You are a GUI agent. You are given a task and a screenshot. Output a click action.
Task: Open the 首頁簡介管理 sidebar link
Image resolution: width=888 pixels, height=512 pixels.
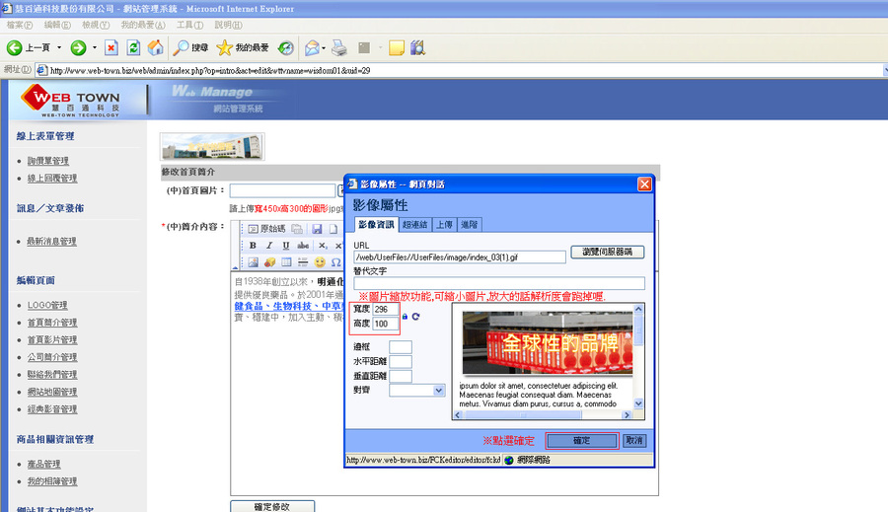click(52, 323)
